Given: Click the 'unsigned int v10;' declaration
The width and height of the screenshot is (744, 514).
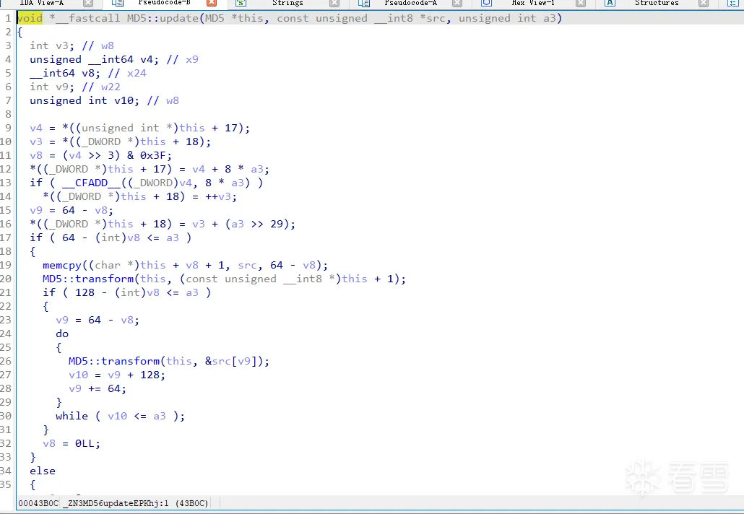Looking at the screenshot, I should 85,100.
